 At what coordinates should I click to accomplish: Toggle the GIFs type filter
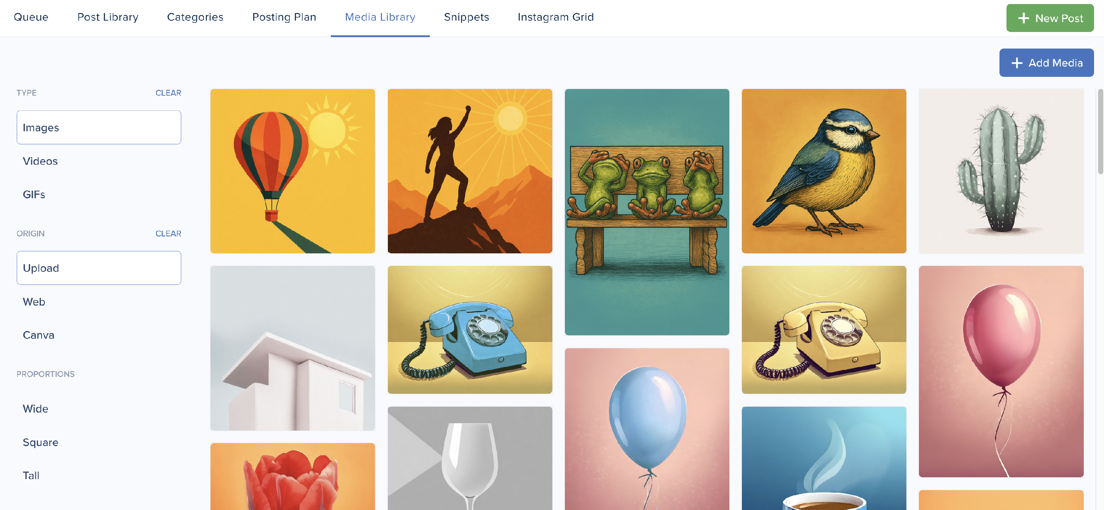coord(99,195)
